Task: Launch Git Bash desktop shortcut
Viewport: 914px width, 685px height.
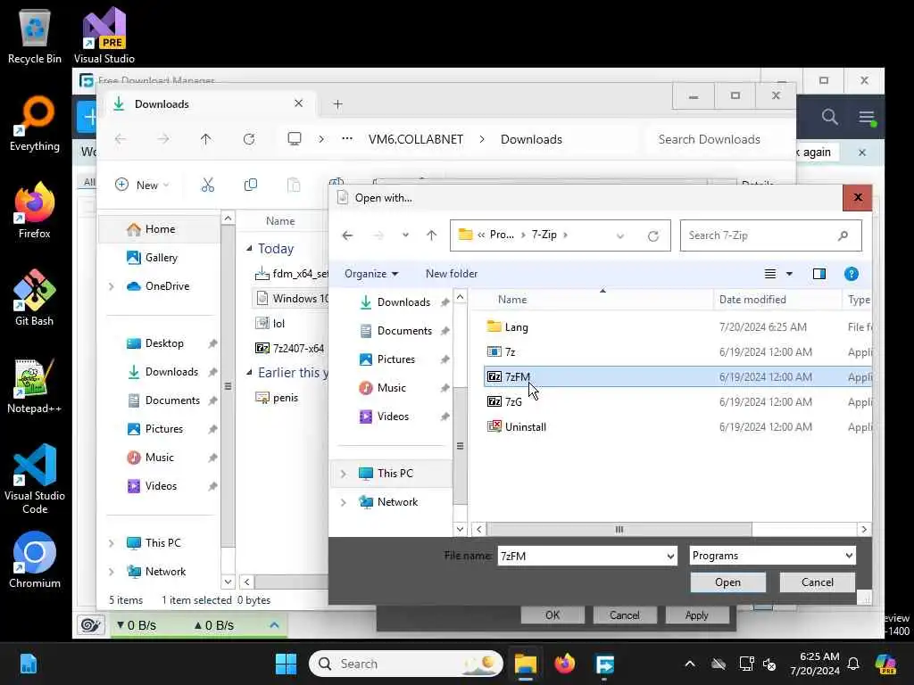Action: coord(35,298)
